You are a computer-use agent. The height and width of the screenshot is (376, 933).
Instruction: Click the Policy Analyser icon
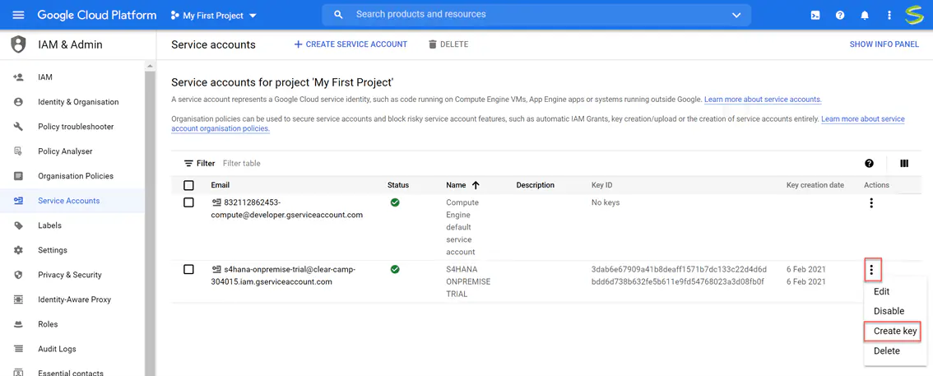click(x=18, y=151)
